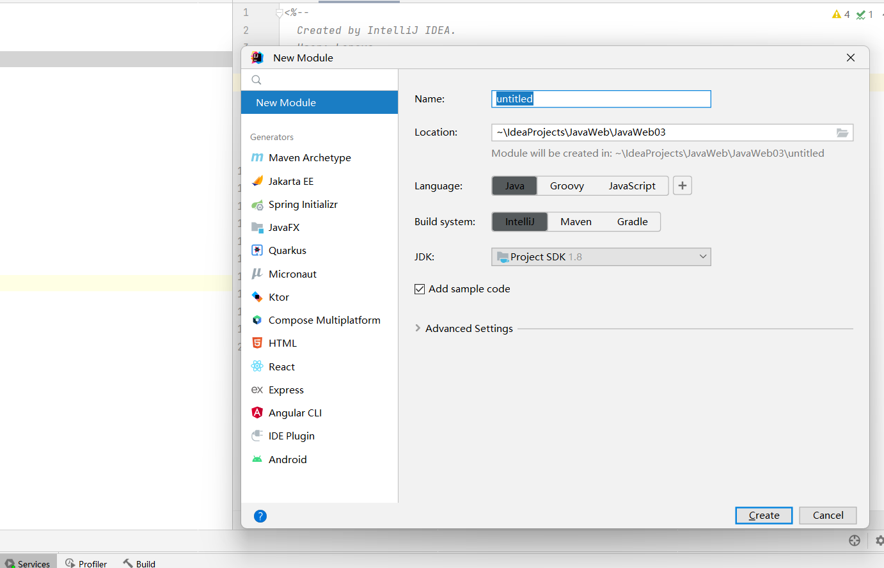
Task: Select the IDE Plugin generator
Action: click(319, 436)
